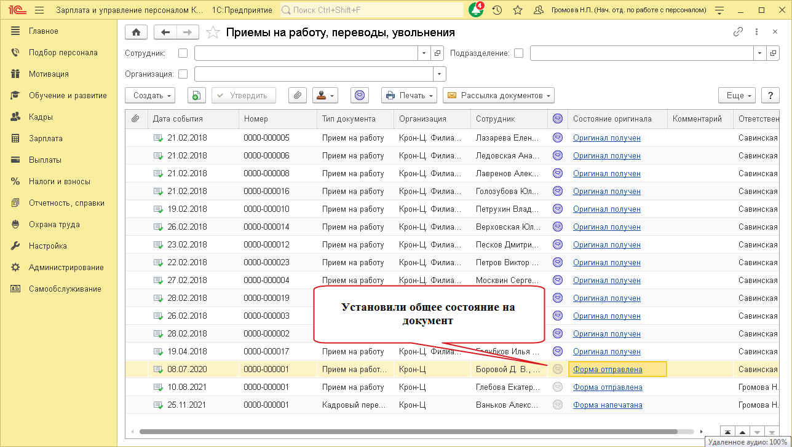The height and width of the screenshot is (447, 792).
Task: Click the purple original state toolbar icon
Action: [360, 95]
